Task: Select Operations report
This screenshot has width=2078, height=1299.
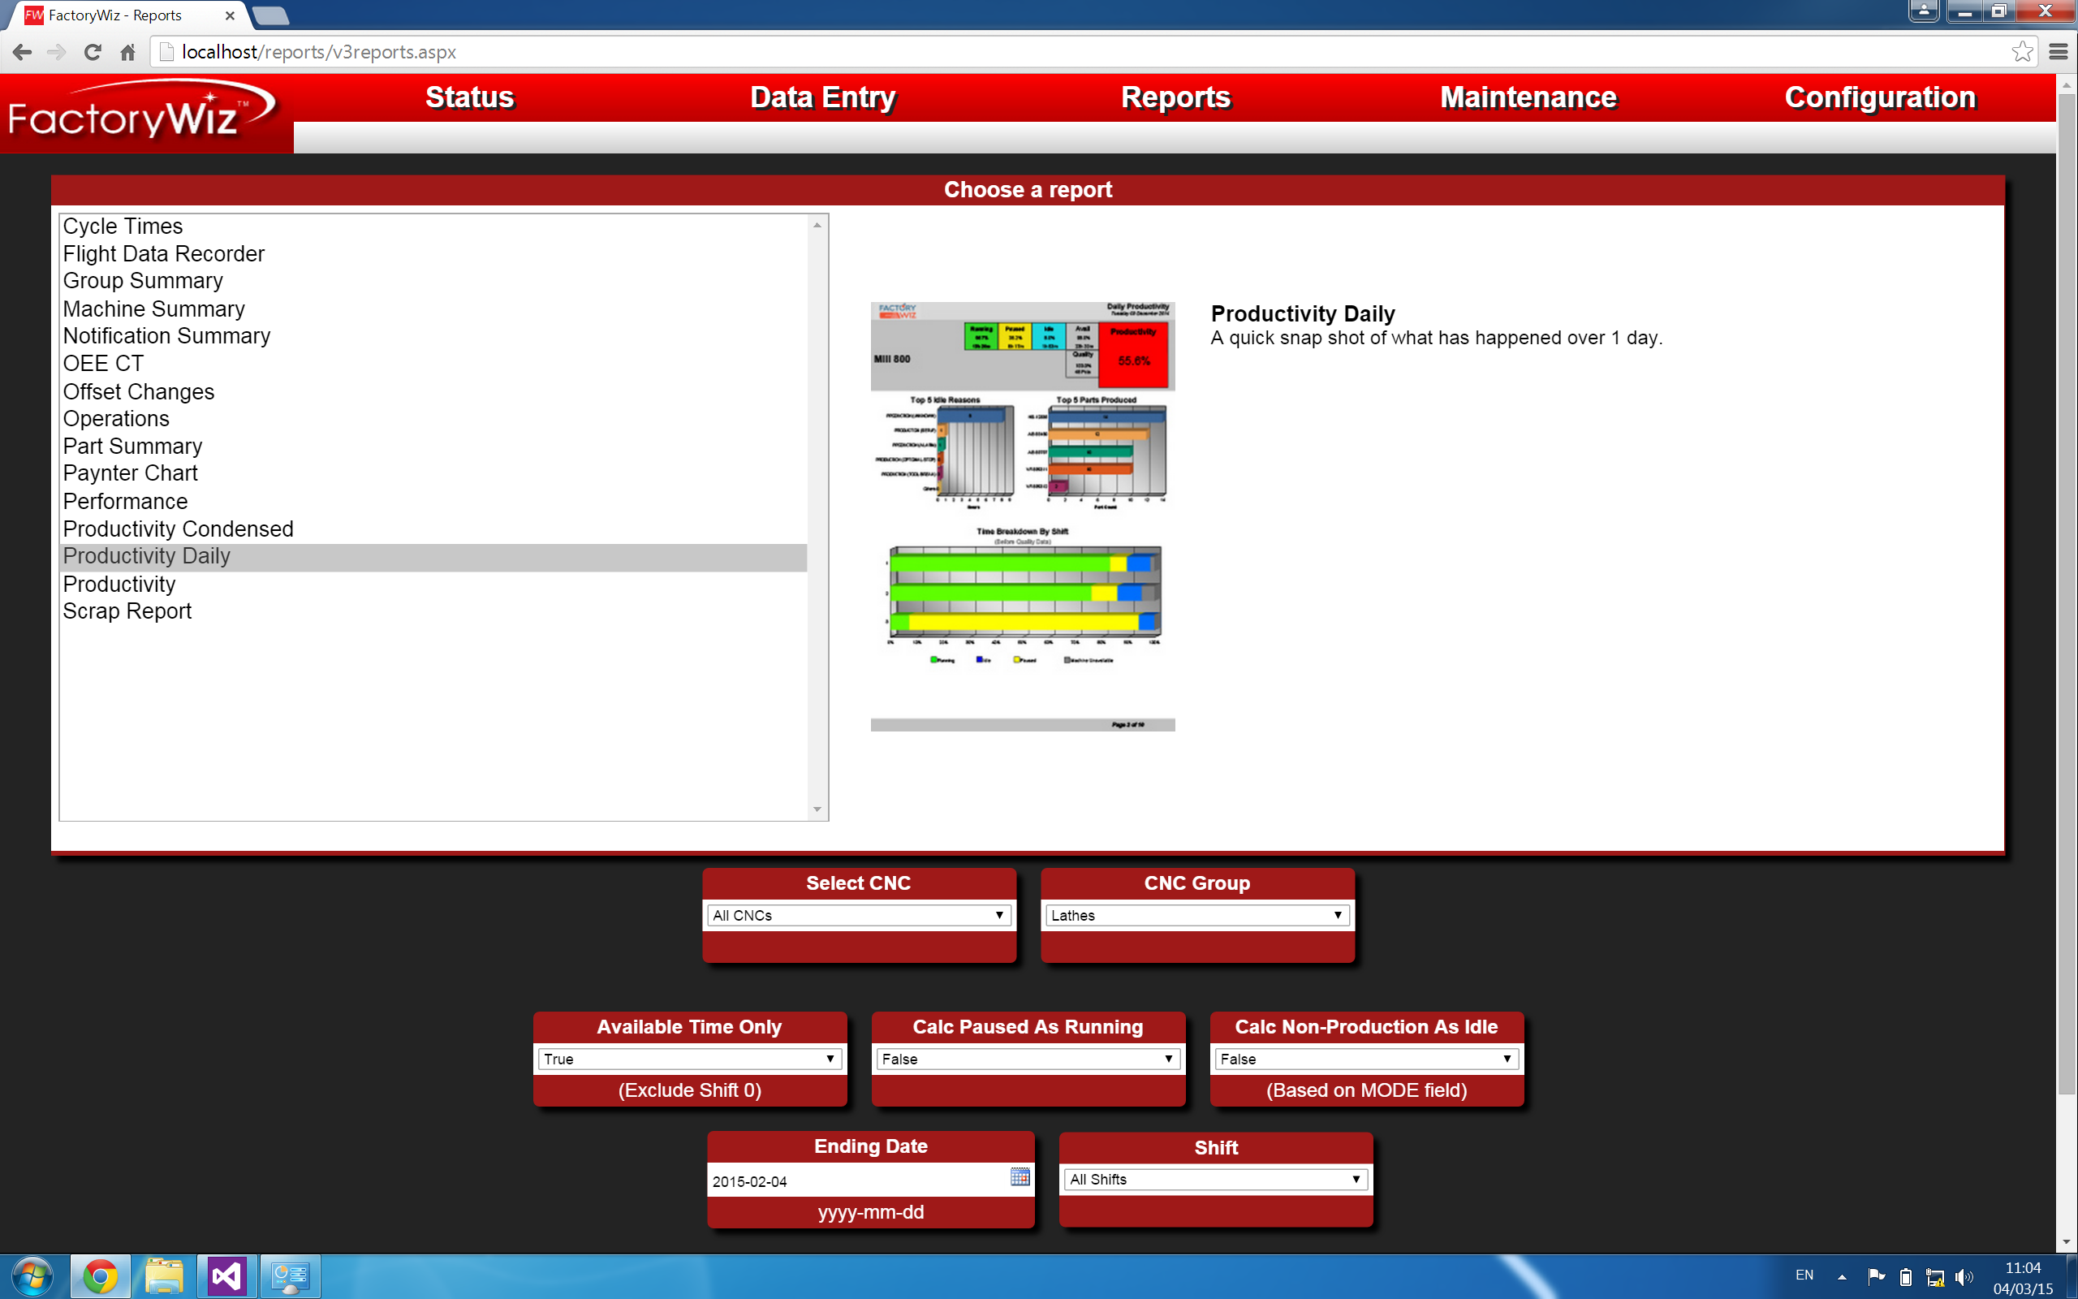Action: [433, 418]
